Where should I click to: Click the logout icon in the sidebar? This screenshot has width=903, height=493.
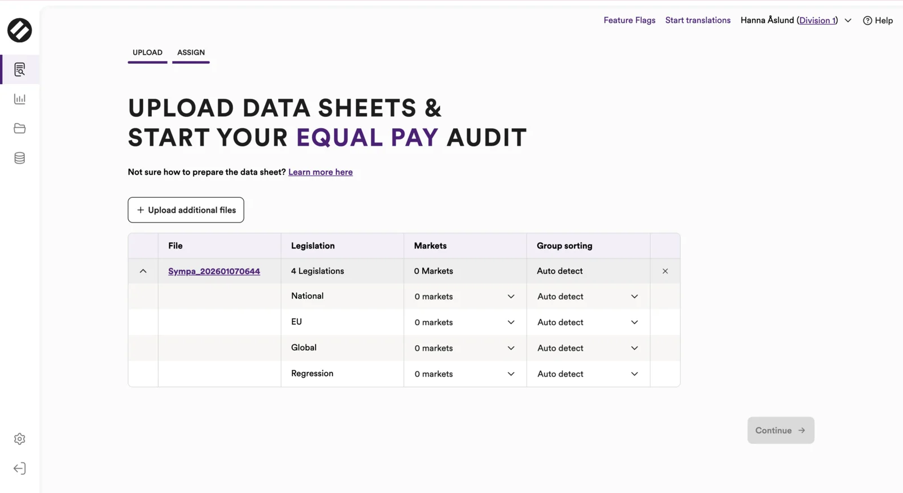click(20, 469)
